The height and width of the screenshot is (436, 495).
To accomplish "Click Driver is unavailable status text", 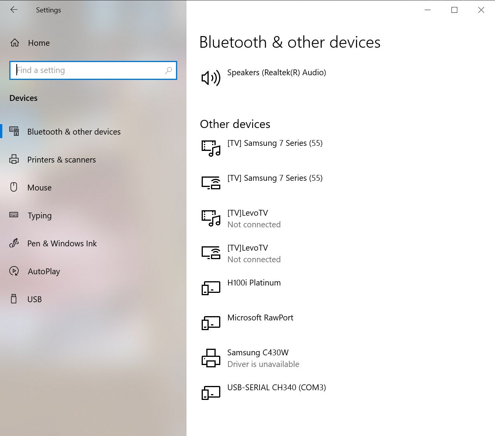I will tap(263, 364).
